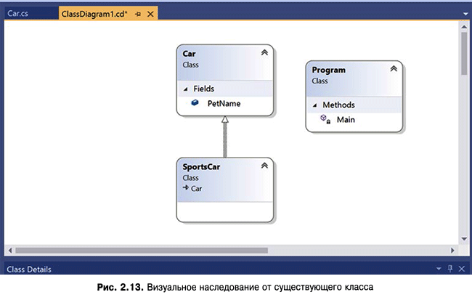Collapse the Car class box with chevron
The image size is (472, 300).
(264, 53)
